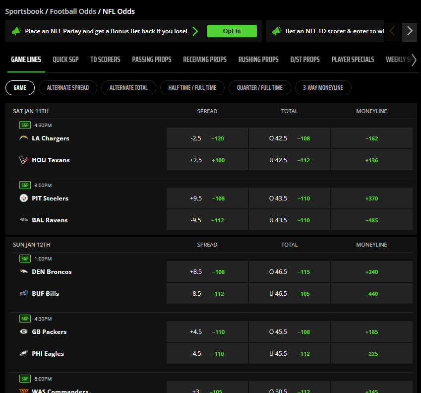Bet Over 45.5 at -108
This screenshot has height=393, width=421.
tap(290, 332)
